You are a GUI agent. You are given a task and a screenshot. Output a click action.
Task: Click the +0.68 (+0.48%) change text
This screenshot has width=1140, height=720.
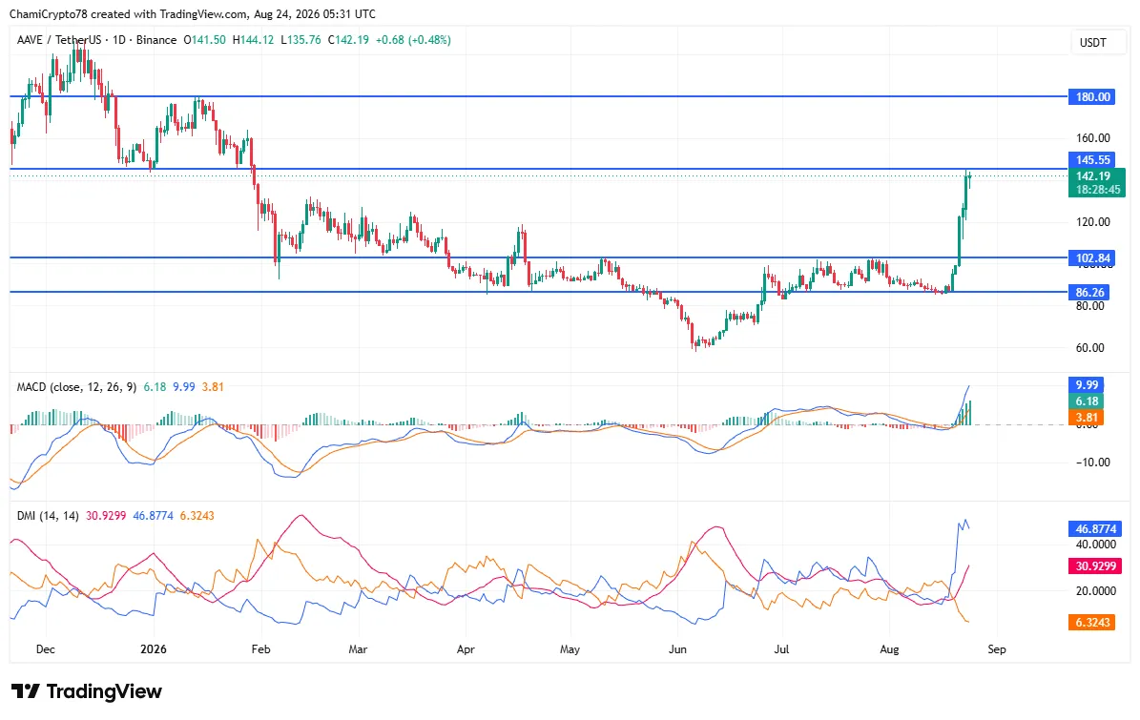413,40
